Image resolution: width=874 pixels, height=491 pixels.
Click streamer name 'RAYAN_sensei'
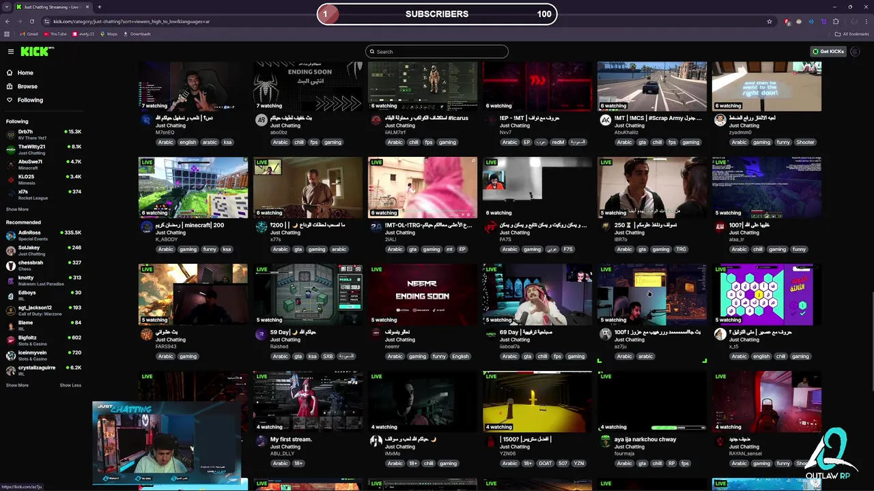point(746,453)
